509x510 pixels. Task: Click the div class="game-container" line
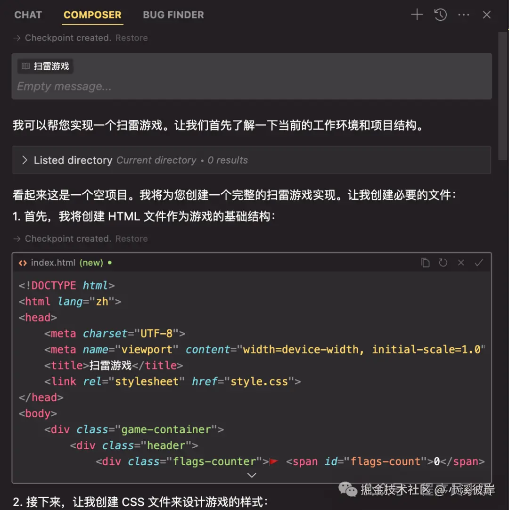point(134,429)
